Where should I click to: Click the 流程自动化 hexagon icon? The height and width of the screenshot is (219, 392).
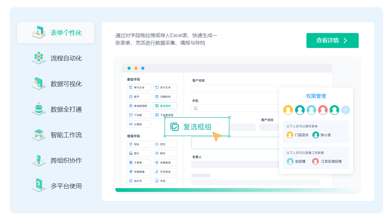click(39, 58)
